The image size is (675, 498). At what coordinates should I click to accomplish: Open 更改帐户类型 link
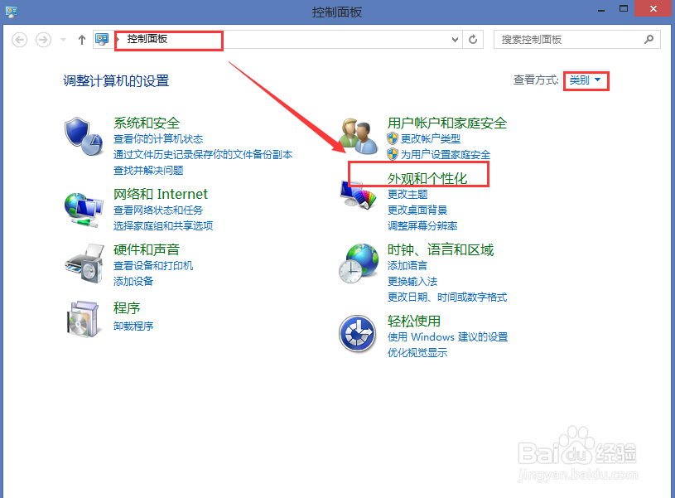[x=431, y=139]
